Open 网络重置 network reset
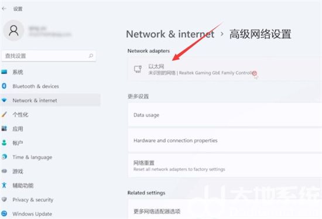 click(225, 166)
